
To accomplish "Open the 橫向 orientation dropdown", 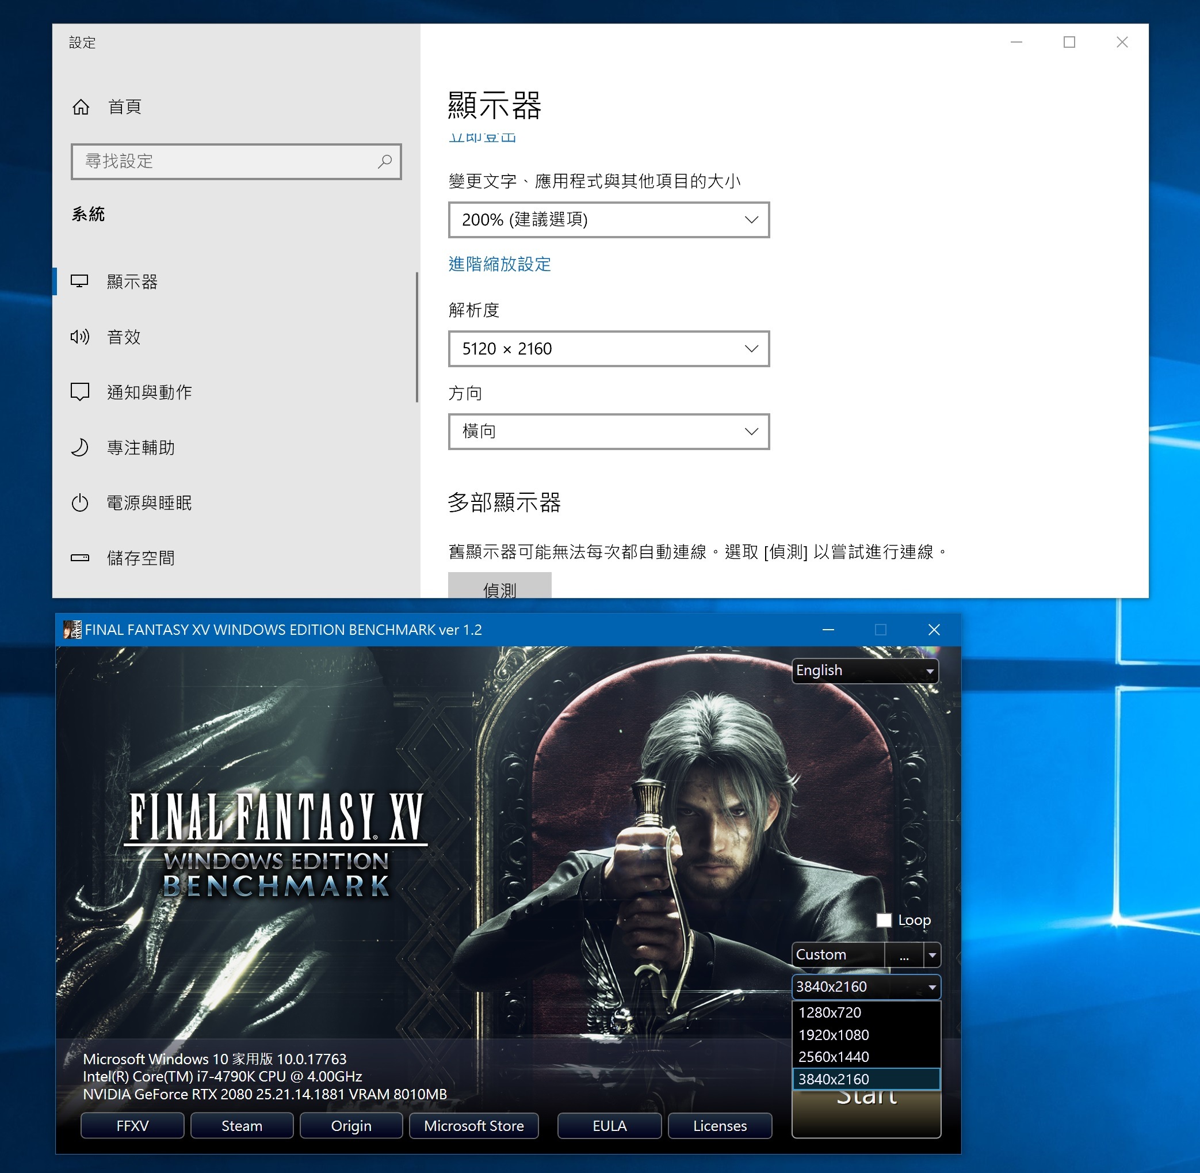I will tap(609, 431).
